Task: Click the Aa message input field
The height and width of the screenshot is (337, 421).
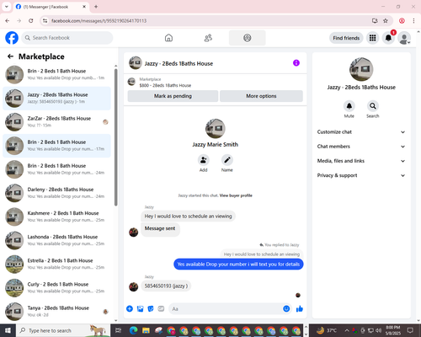Action: pyautogui.click(x=226, y=309)
